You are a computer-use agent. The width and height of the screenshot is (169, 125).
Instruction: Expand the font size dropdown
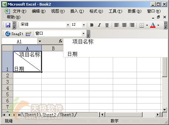84,25
